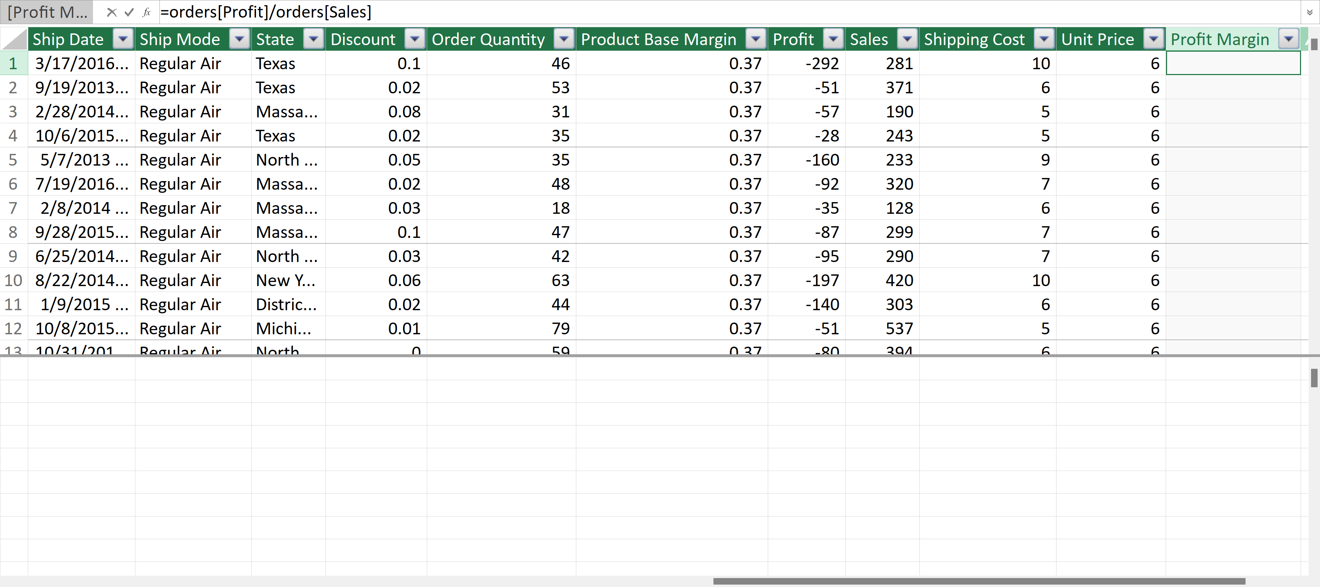Image resolution: width=1320 pixels, height=587 pixels.
Task: Select the Profit Margin column header
Action: tap(1219, 39)
